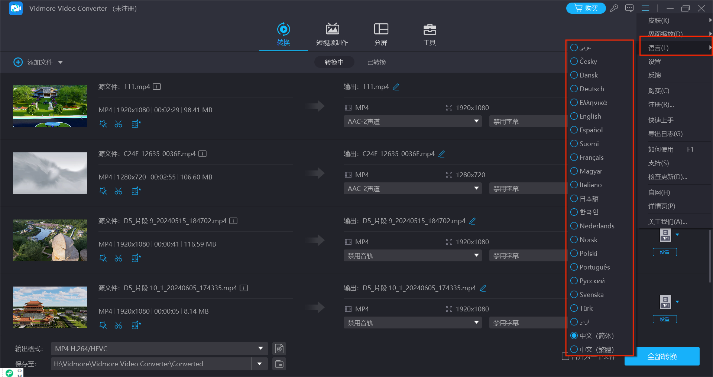Expand the 添加文件 dropdown arrow
Screen dimensions: 713x377
coord(60,62)
